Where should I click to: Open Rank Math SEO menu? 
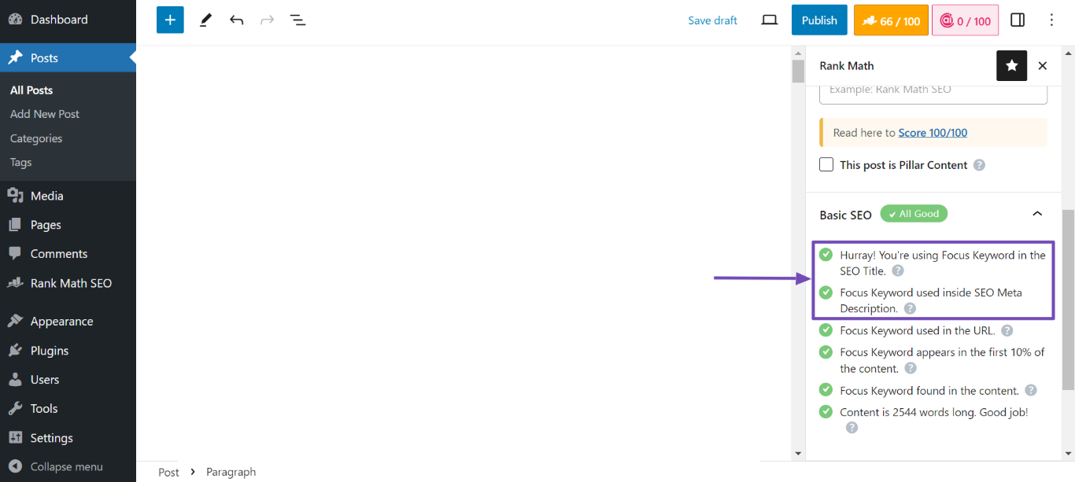(68, 283)
